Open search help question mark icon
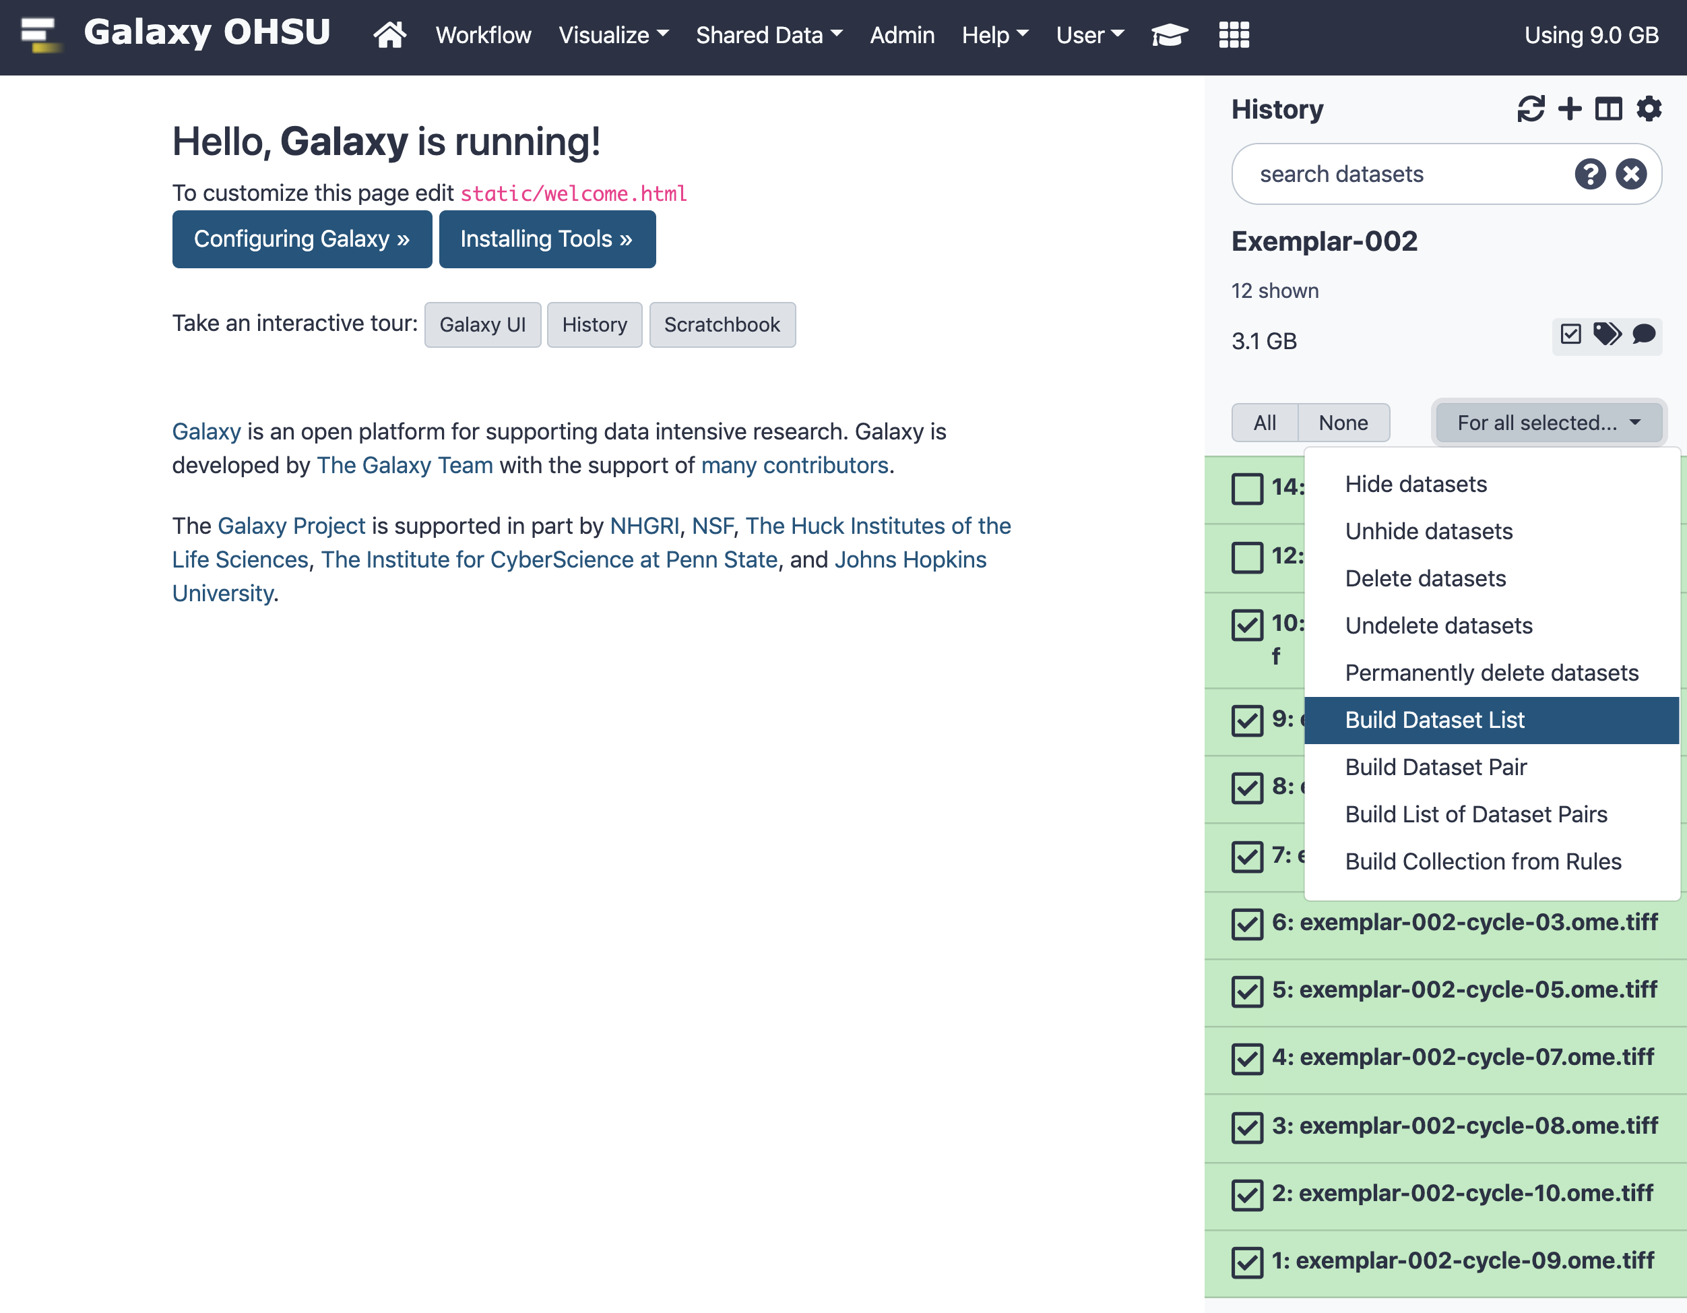The image size is (1687, 1313). (x=1591, y=174)
